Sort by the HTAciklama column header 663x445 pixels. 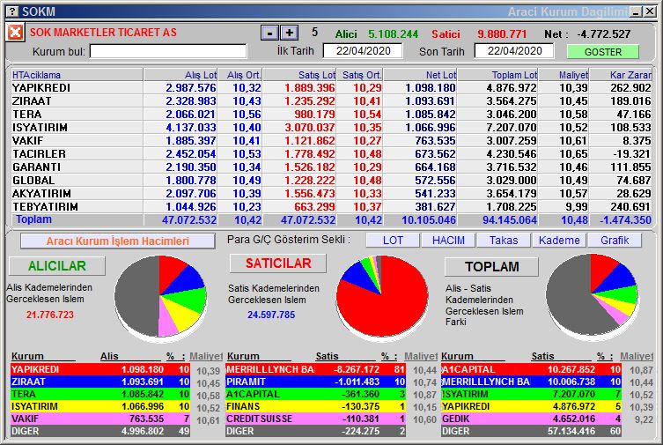point(77,75)
